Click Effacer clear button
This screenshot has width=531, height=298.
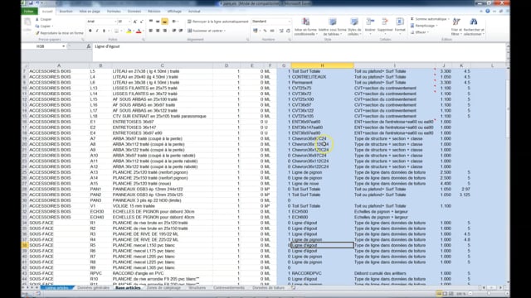(x=419, y=32)
